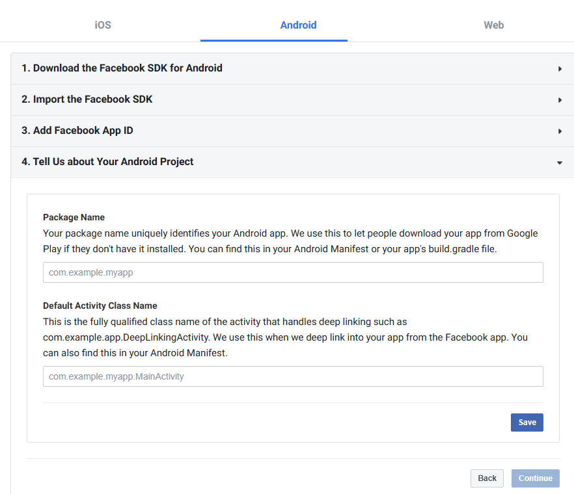Collapse arrow for Tell Us about Your Android Project
Viewport: 574px width, 494px height.
[x=560, y=162]
